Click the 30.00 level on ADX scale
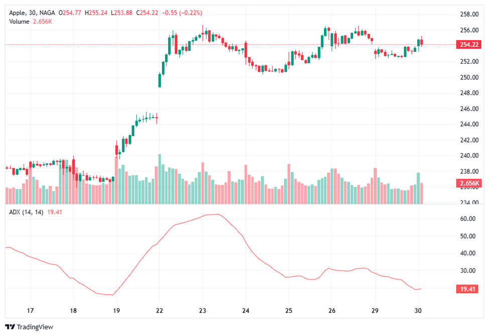 468,271
